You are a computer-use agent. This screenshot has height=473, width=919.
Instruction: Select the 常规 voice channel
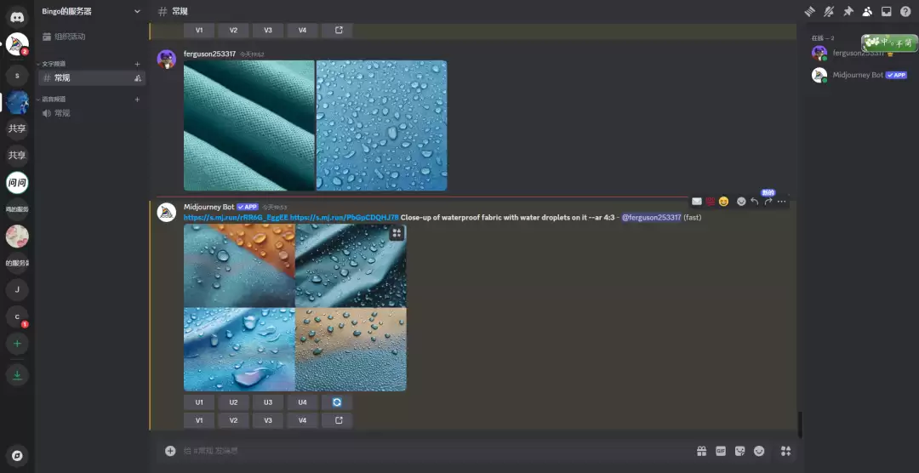point(62,113)
